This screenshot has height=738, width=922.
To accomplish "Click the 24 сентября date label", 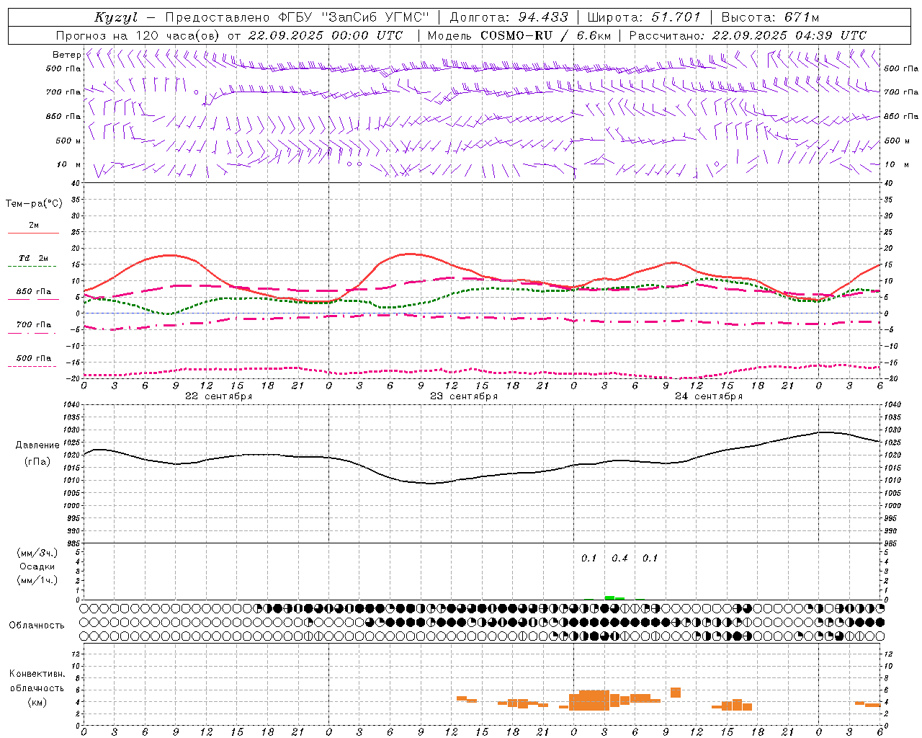I will (709, 396).
